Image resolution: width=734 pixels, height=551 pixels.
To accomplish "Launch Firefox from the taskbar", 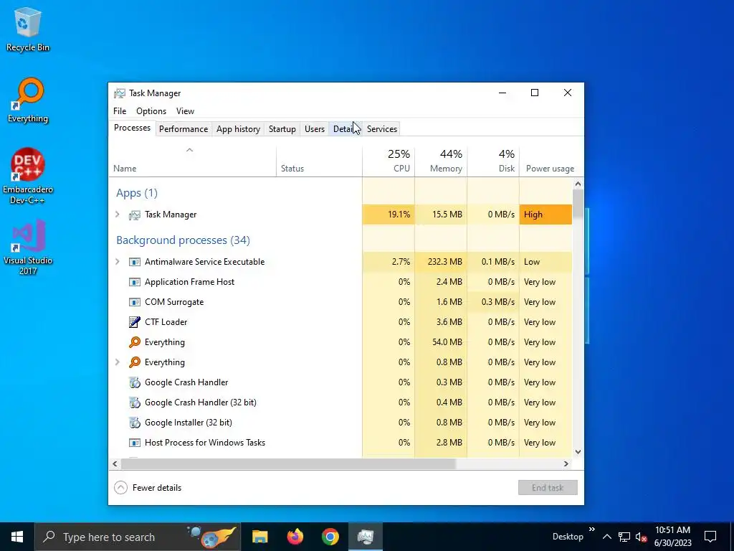I will click(x=295, y=537).
